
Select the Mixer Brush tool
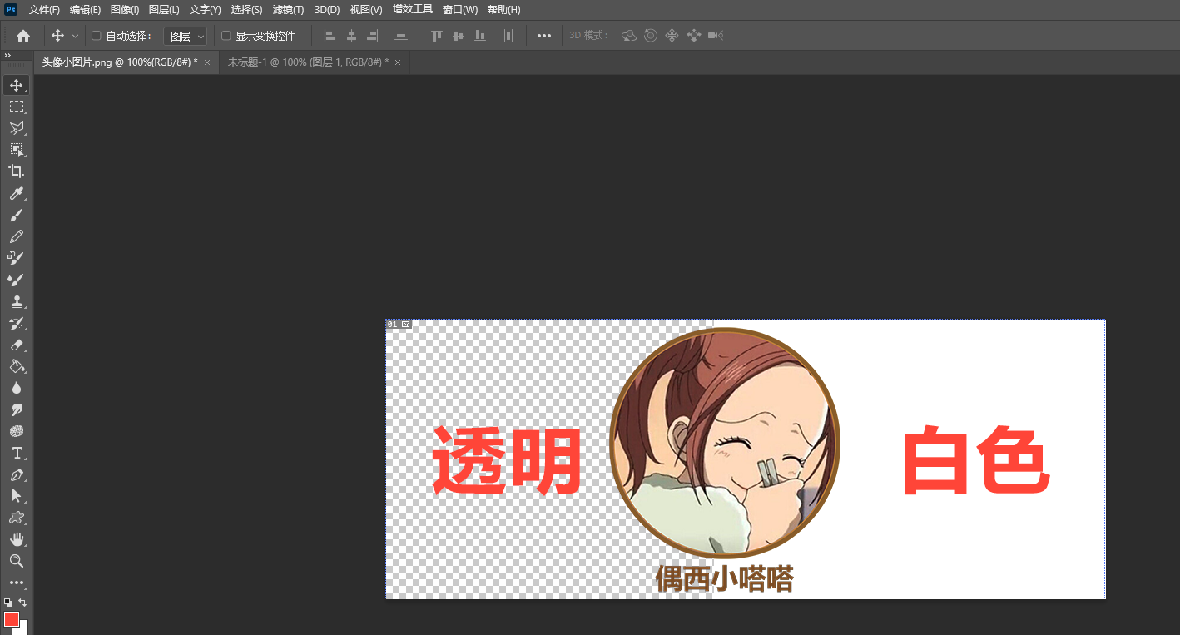point(16,280)
